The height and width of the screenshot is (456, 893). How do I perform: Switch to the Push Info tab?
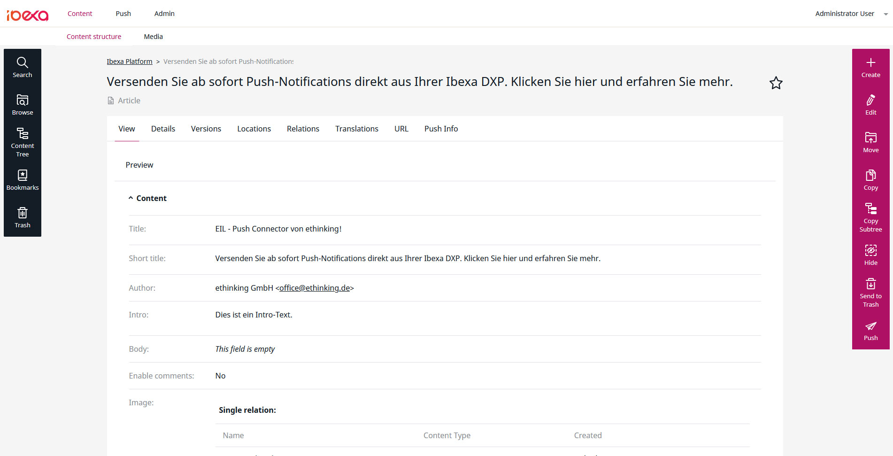point(441,129)
